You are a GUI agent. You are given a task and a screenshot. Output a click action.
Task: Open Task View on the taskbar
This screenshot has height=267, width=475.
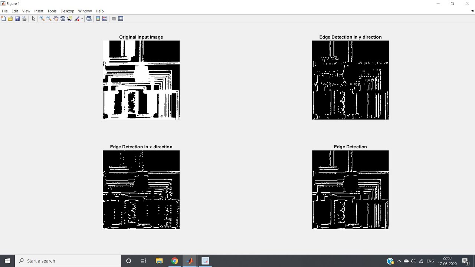(144, 261)
